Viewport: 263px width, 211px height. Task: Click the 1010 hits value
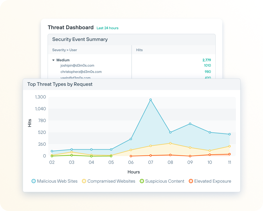[207, 65]
